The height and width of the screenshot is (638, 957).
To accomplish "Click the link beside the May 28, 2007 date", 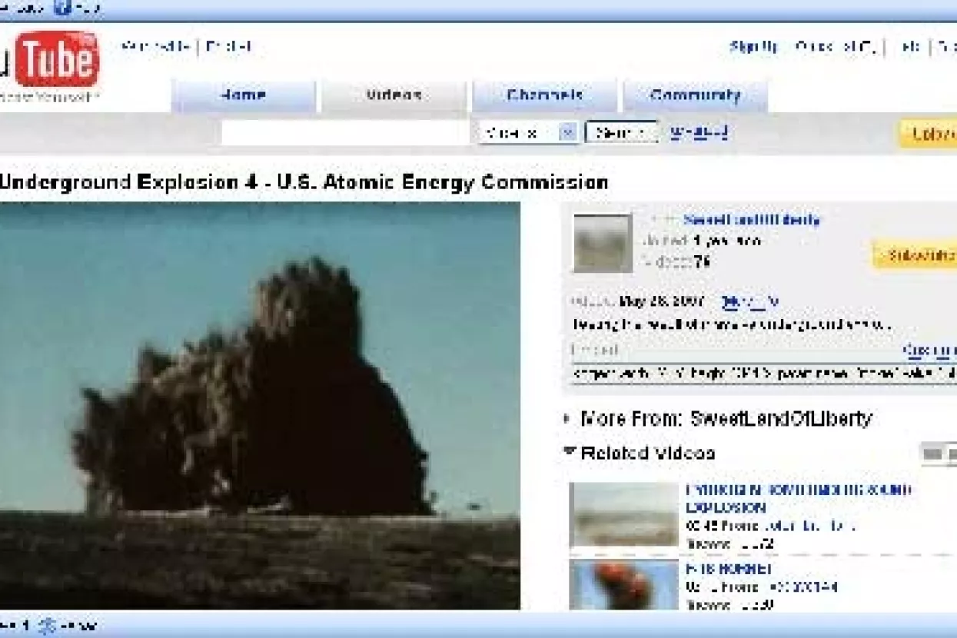I will 749,302.
